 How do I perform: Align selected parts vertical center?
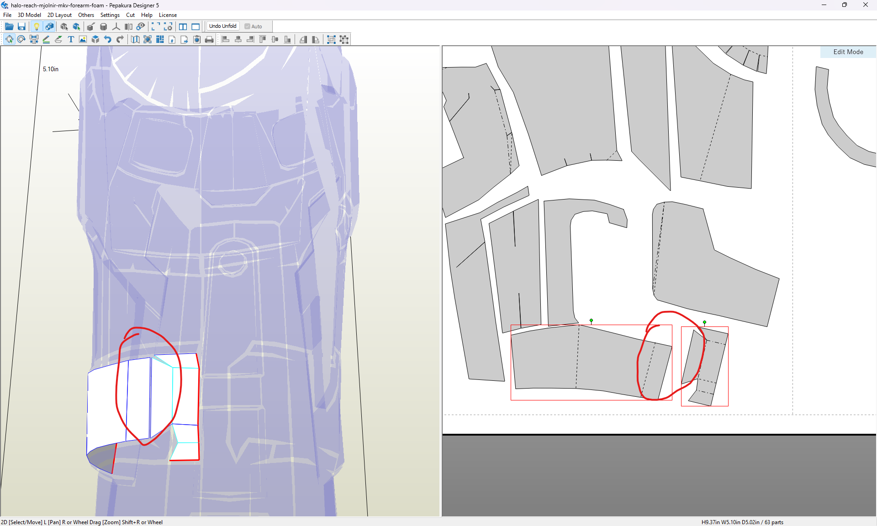click(x=275, y=39)
